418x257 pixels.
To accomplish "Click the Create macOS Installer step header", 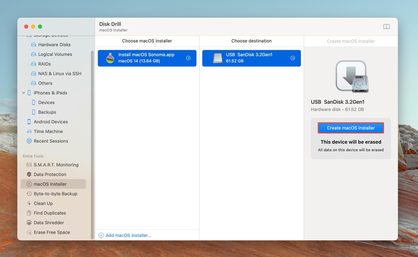I will point(351,41).
